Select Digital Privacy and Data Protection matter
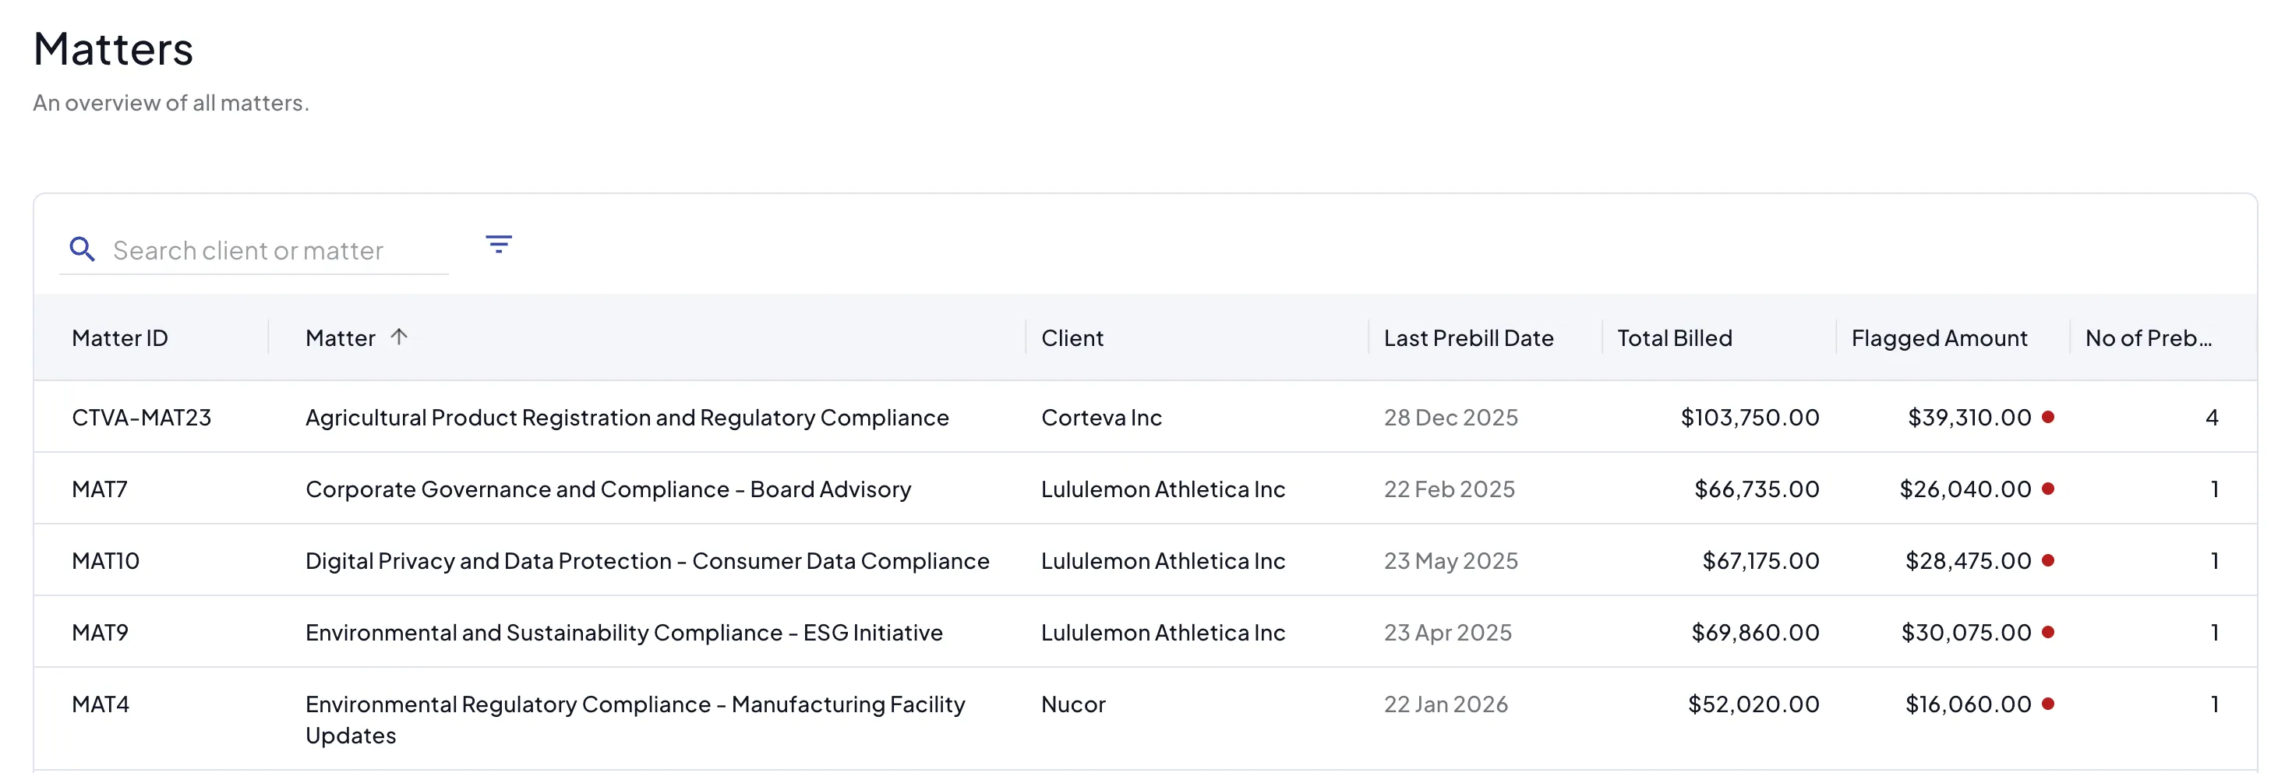2285x773 pixels. coord(647,560)
